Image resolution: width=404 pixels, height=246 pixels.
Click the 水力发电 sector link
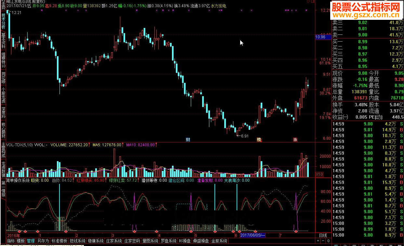click(x=219, y=6)
